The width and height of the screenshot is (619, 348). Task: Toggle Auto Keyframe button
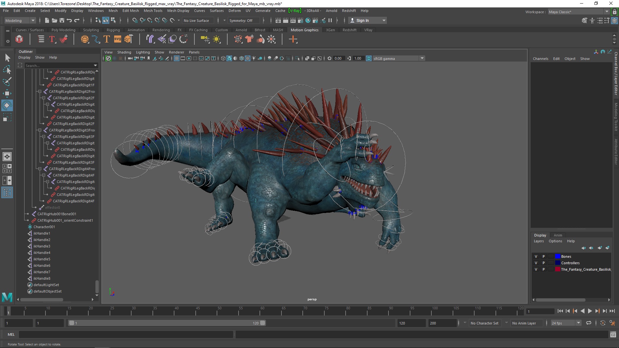(x=603, y=323)
